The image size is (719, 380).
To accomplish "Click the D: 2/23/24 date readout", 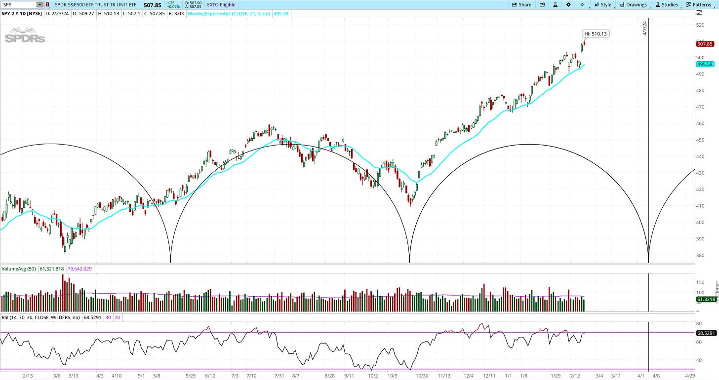I will (57, 14).
